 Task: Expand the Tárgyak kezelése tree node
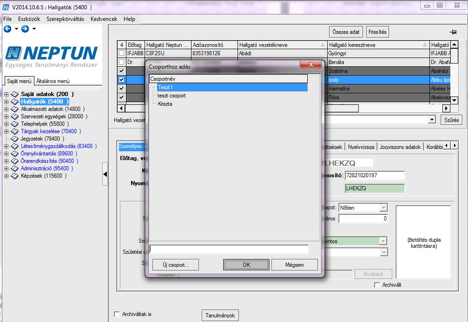coord(6,131)
